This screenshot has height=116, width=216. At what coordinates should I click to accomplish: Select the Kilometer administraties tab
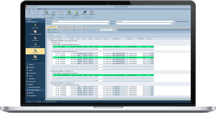coord(63,27)
